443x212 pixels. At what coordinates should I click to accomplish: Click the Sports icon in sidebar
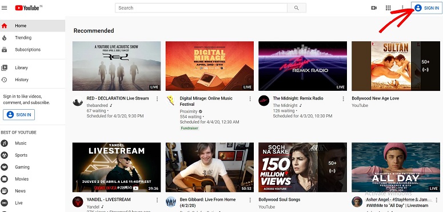4,155
